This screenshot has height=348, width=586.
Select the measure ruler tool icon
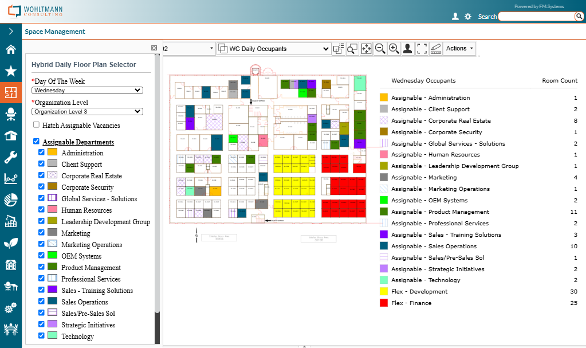pyautogui.click(x=436, y=49)
